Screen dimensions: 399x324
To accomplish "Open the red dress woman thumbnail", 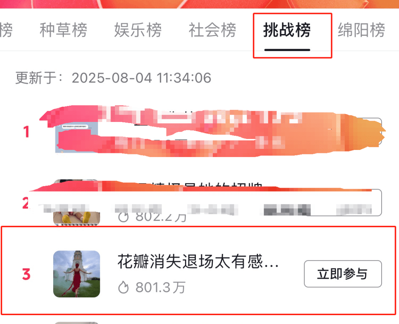I will 76,274.
